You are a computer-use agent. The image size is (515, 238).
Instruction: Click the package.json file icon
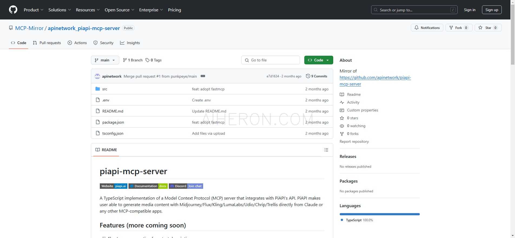pyautogui.click(x=98, y=122)
